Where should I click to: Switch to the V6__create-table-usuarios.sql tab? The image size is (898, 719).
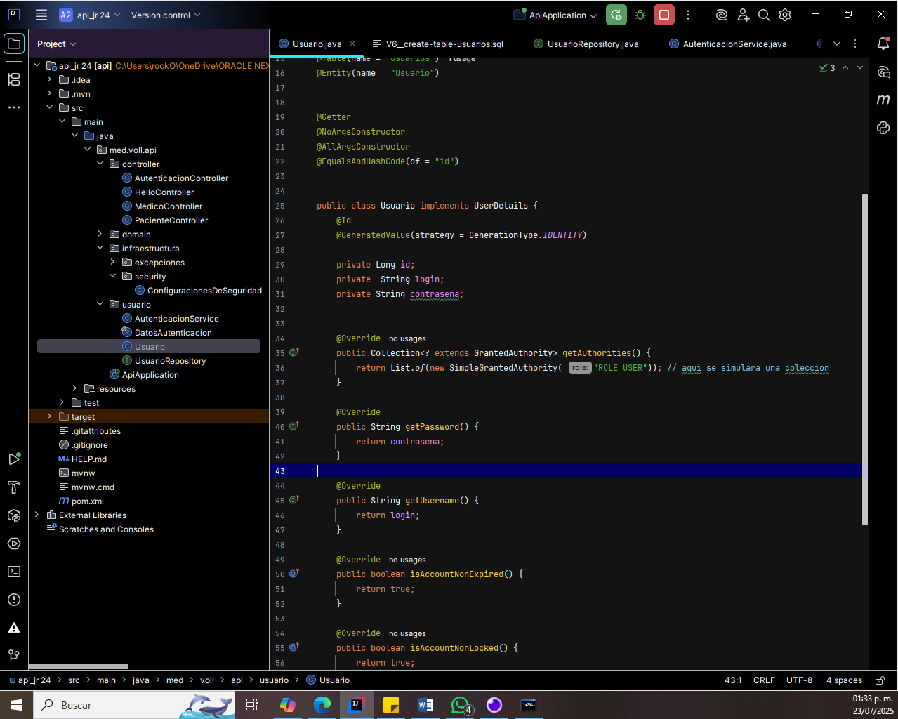[x=437, y=44]
